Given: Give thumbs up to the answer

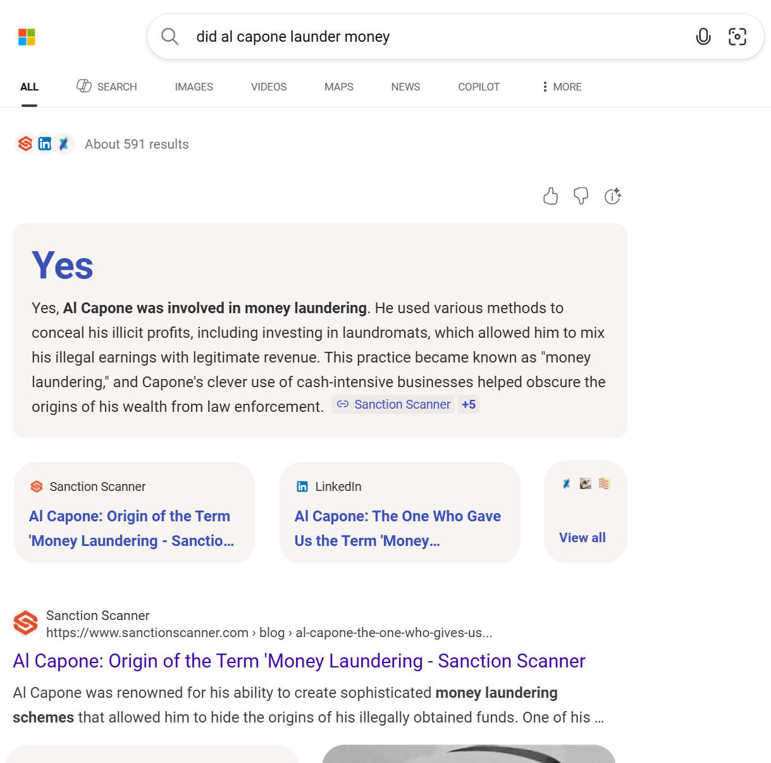Looking at the screenshot, I should (550, 196).
